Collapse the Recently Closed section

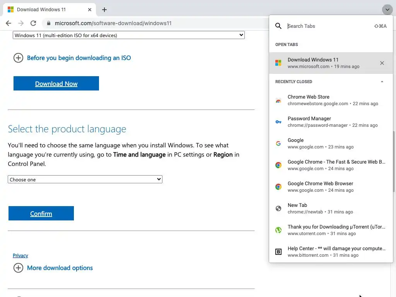[x=382, y=82]
